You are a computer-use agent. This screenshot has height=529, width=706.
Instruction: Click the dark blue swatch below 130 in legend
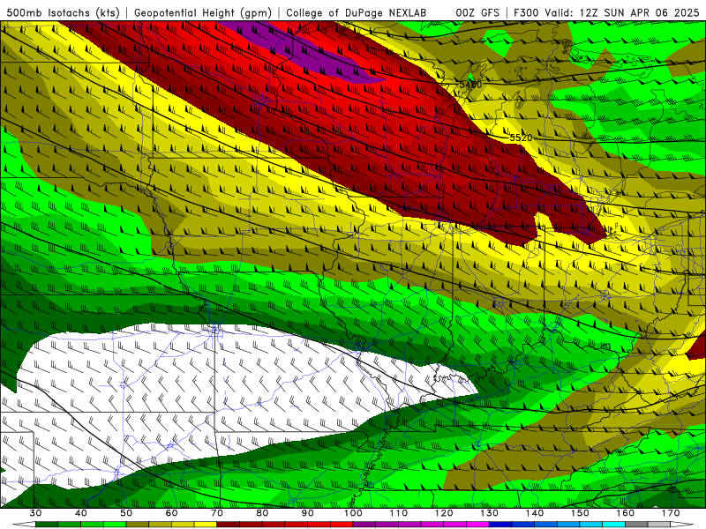click(x=500, y=525)
